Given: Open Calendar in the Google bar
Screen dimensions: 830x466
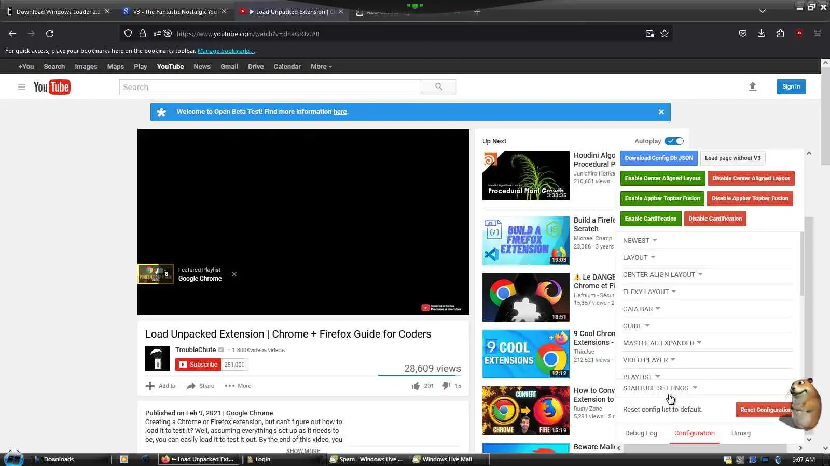Looking at the screenshot, I should click(287, 67).
